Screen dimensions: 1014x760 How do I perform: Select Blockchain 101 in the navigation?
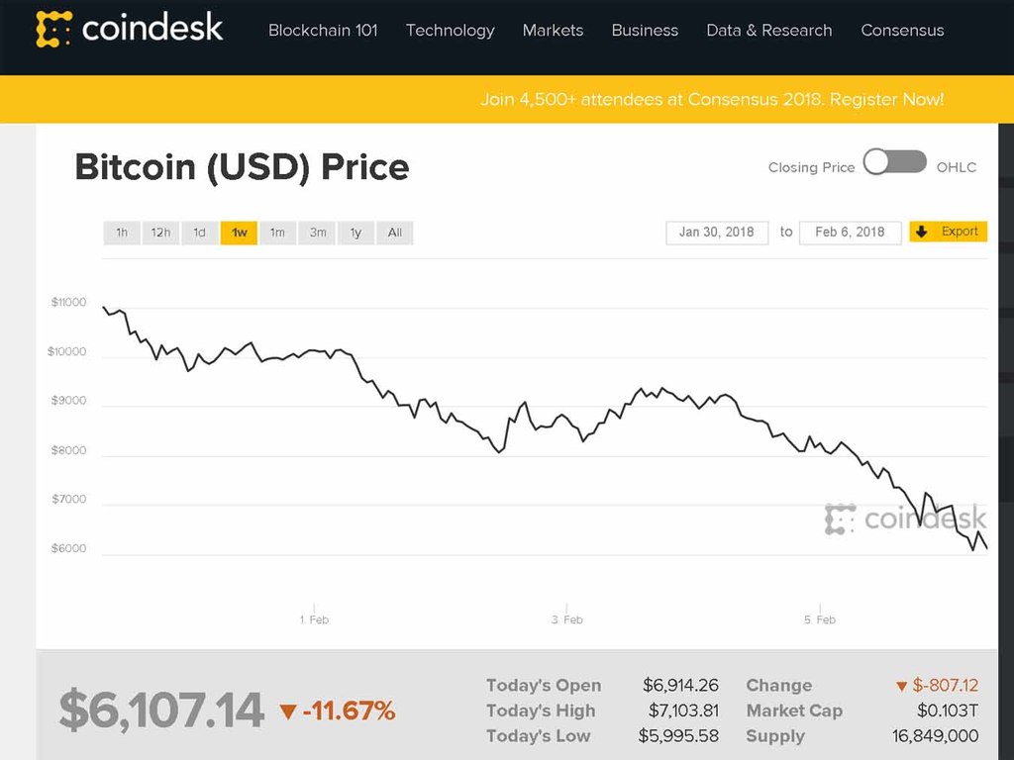coord(322,31)
